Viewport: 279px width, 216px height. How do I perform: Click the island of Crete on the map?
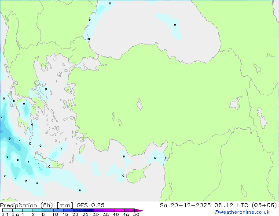48,161
